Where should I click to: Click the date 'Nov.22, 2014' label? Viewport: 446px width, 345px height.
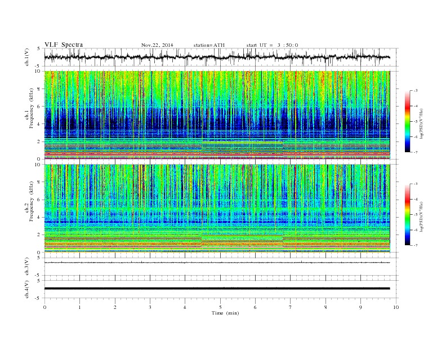[x=157, y=45]
